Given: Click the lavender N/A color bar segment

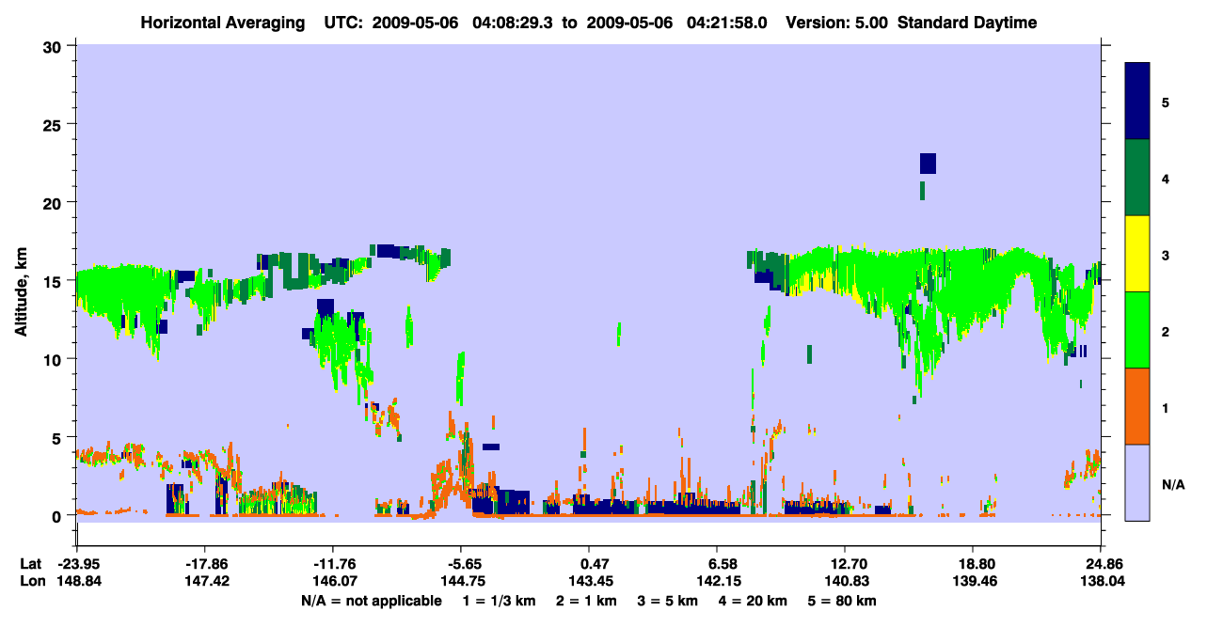Looking at the screenshot, I should (1137, 482).
